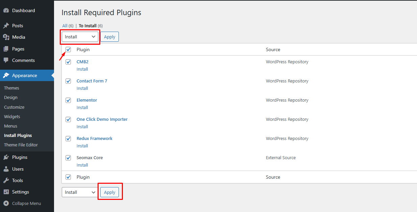Open the Media menu item

pos(19,37)
